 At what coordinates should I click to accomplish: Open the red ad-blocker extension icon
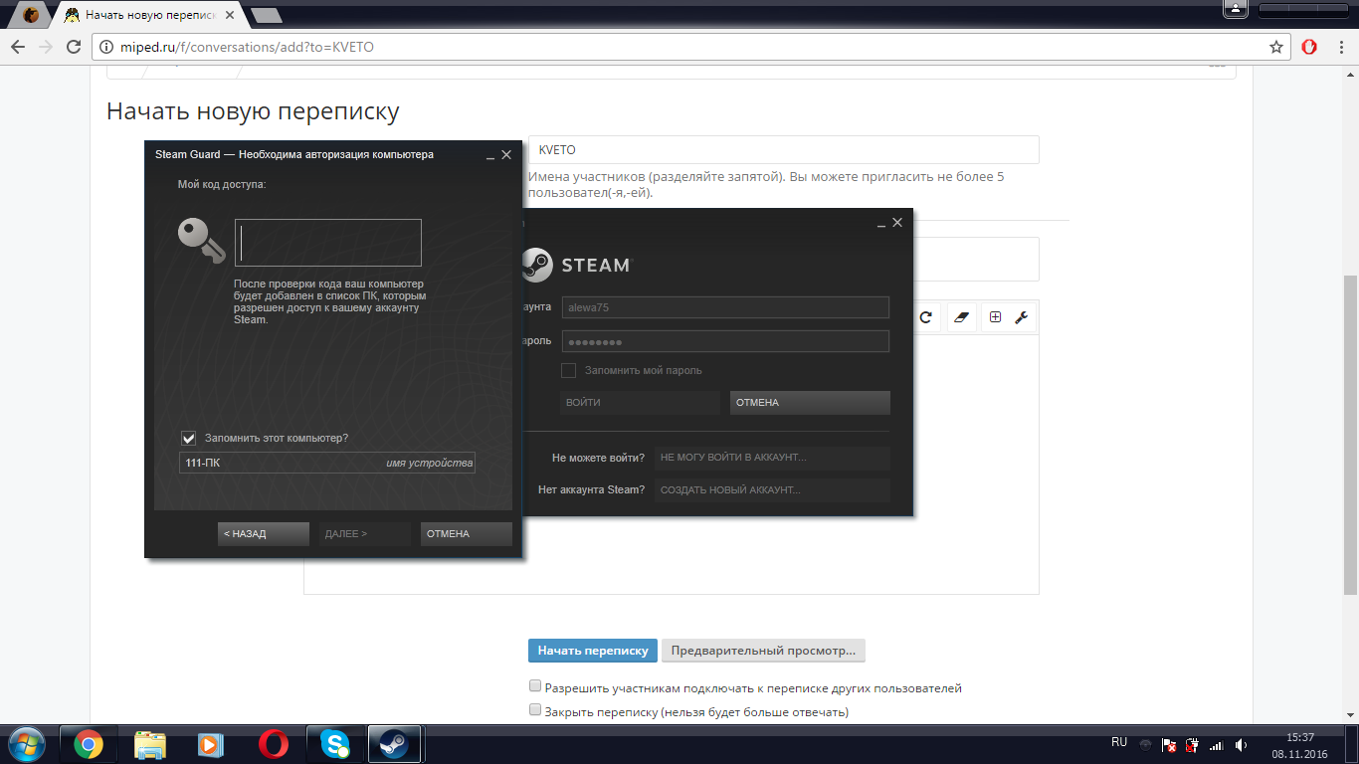1310,47
